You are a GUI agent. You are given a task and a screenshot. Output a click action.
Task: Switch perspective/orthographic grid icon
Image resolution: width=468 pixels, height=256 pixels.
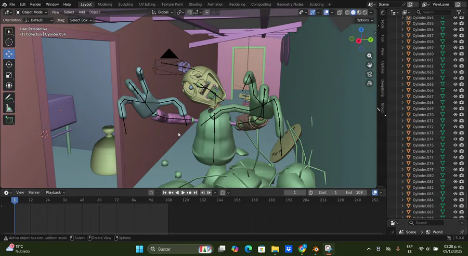coord(370,83)
